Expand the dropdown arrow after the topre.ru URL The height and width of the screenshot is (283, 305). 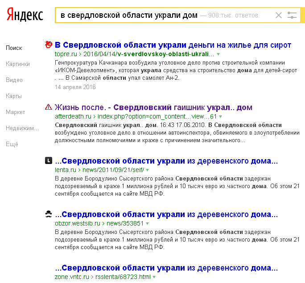coord(218,54)
